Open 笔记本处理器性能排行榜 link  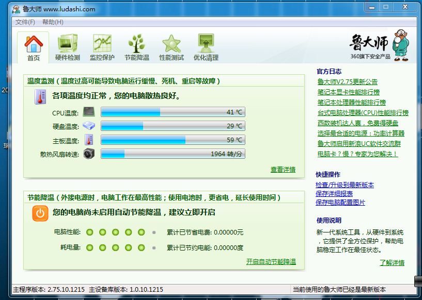click(352, 103)
